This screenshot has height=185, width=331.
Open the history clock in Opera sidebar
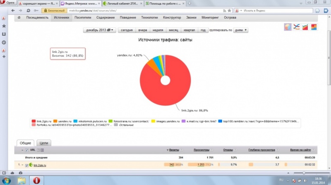coord(4,42)
